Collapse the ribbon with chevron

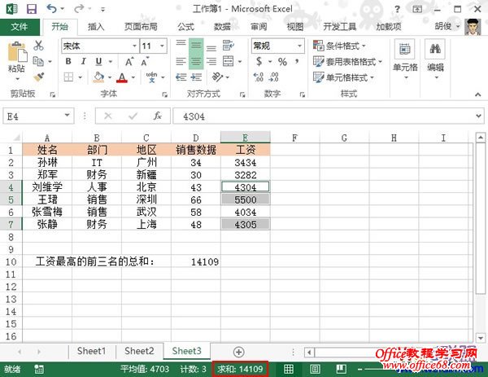(x=478, y=94)
